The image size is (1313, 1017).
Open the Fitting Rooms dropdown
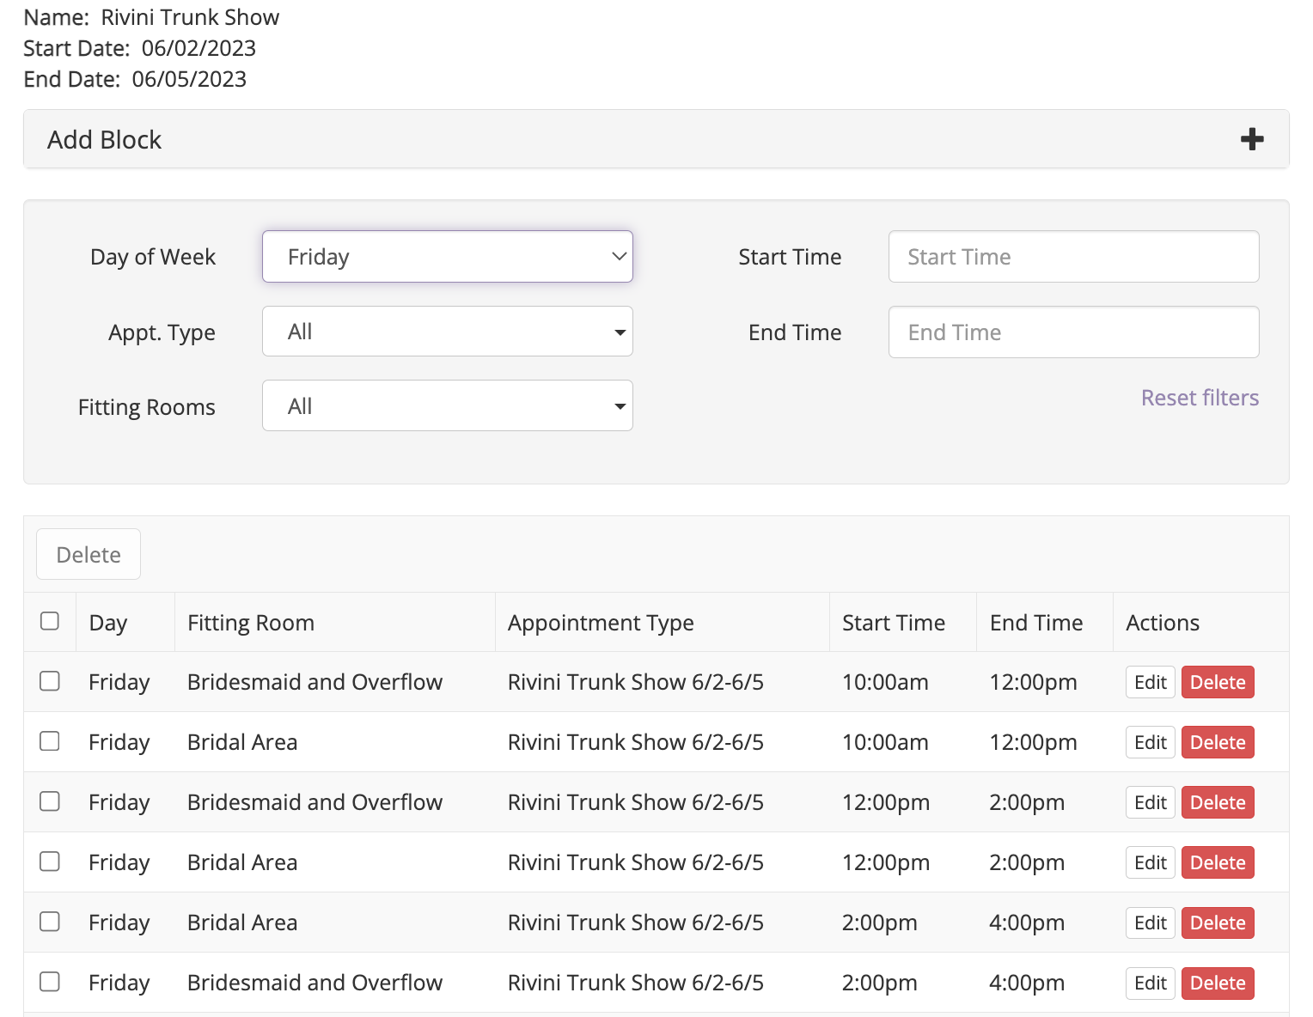coord(447,405)
